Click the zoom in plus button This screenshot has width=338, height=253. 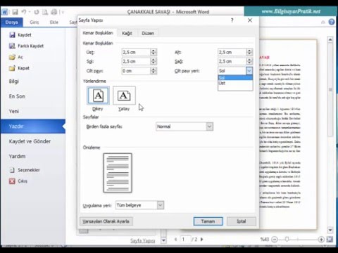coord(321,240)
